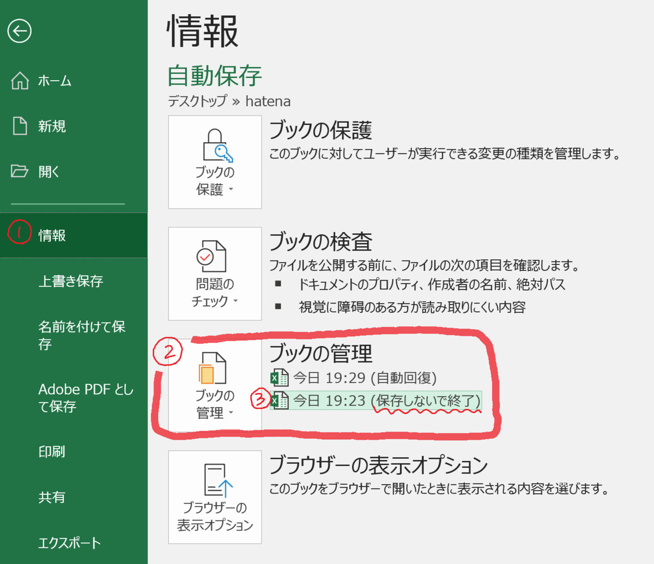Click the Home house icon
Image resolution: width=654 pixels, height=564 pixels.
click(x=20, y=81)
